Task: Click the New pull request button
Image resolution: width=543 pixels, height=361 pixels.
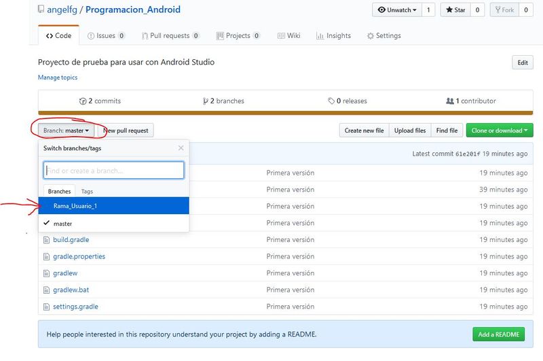Action: point(126,131)
